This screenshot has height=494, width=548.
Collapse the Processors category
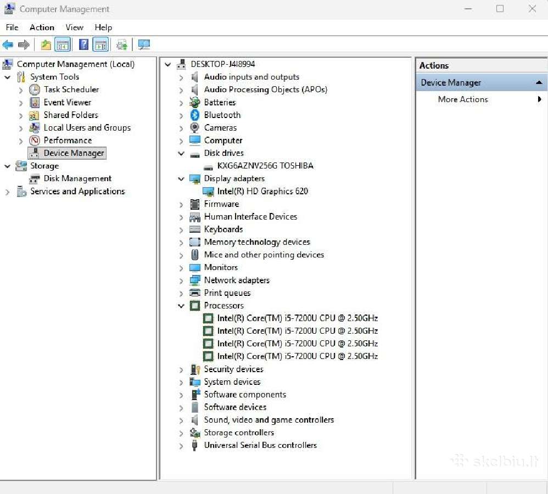click(x=181, y=306)
